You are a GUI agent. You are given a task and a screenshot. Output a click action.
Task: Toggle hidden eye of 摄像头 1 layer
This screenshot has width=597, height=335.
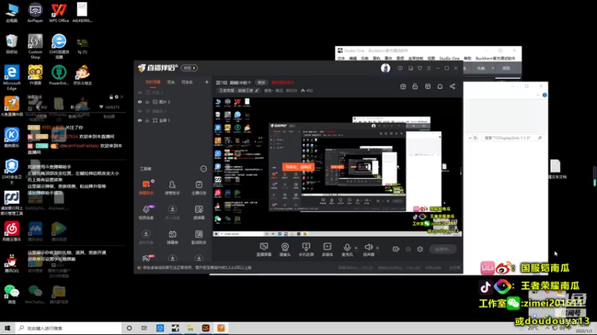click(x=140, y=111)
